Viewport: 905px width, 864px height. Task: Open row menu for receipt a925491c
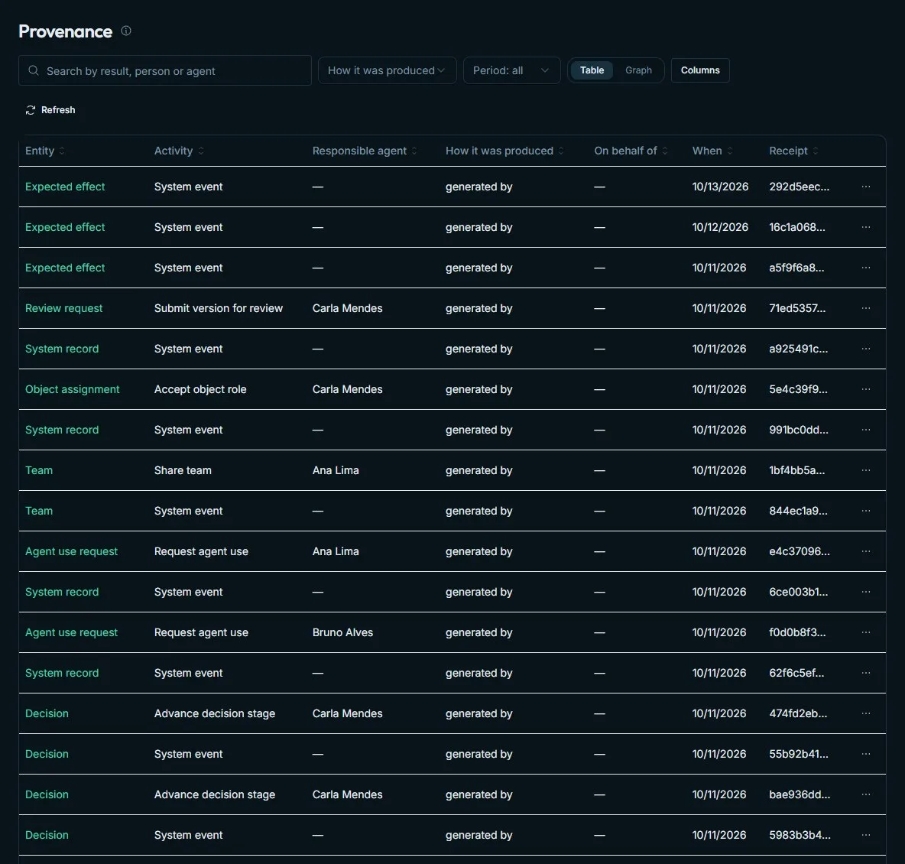866,348
